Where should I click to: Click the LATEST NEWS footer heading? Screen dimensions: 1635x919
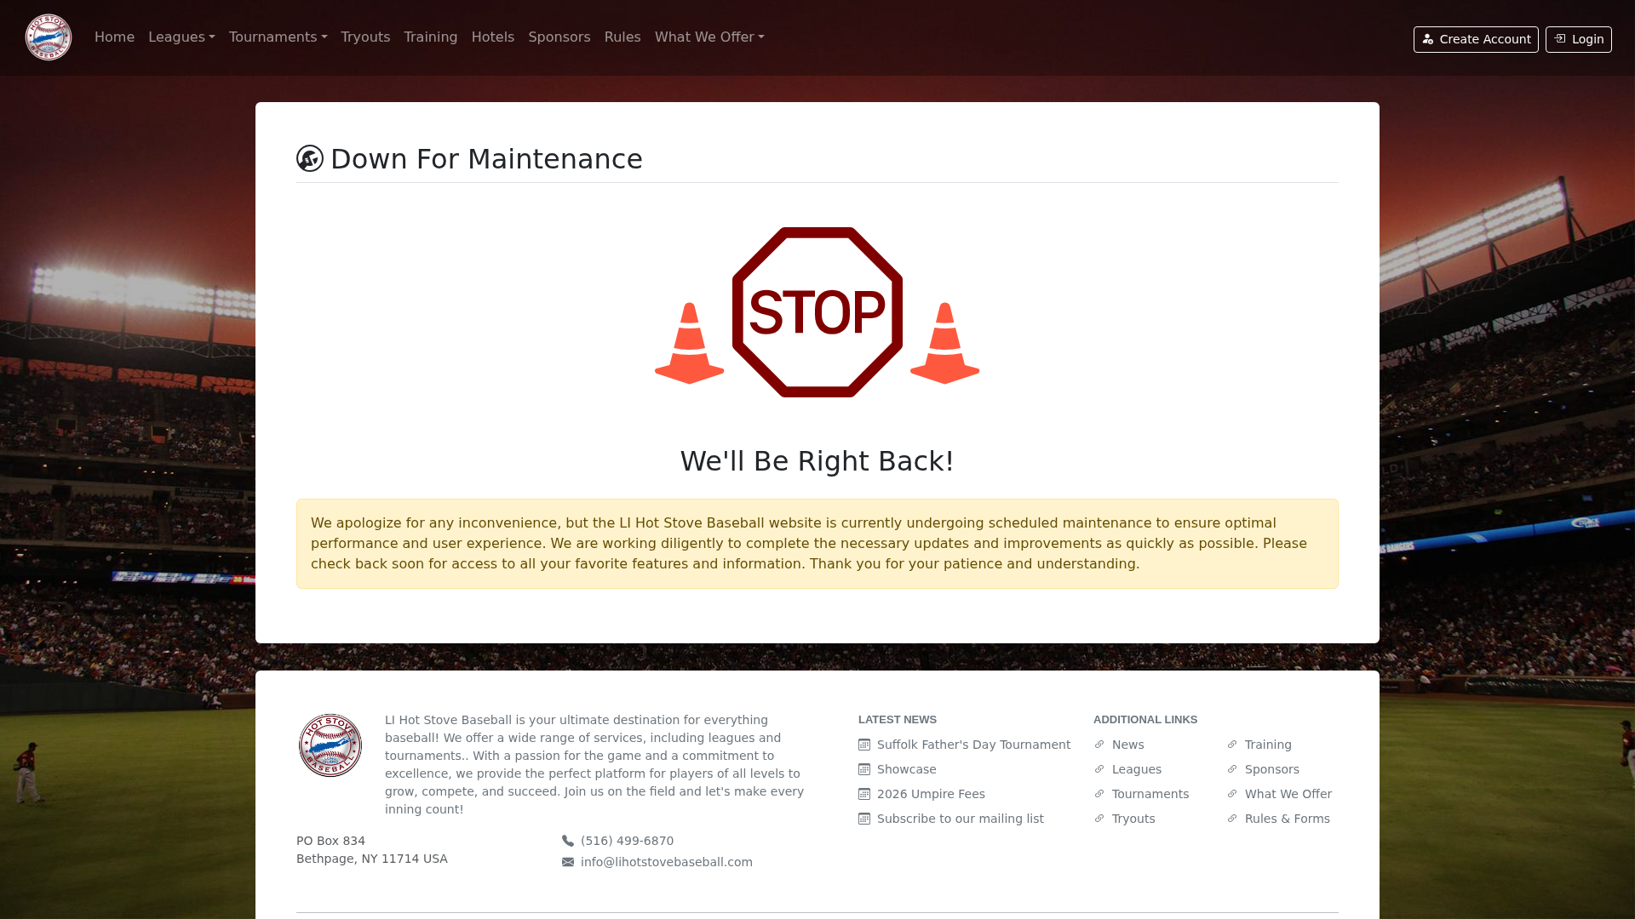(898, 720)
